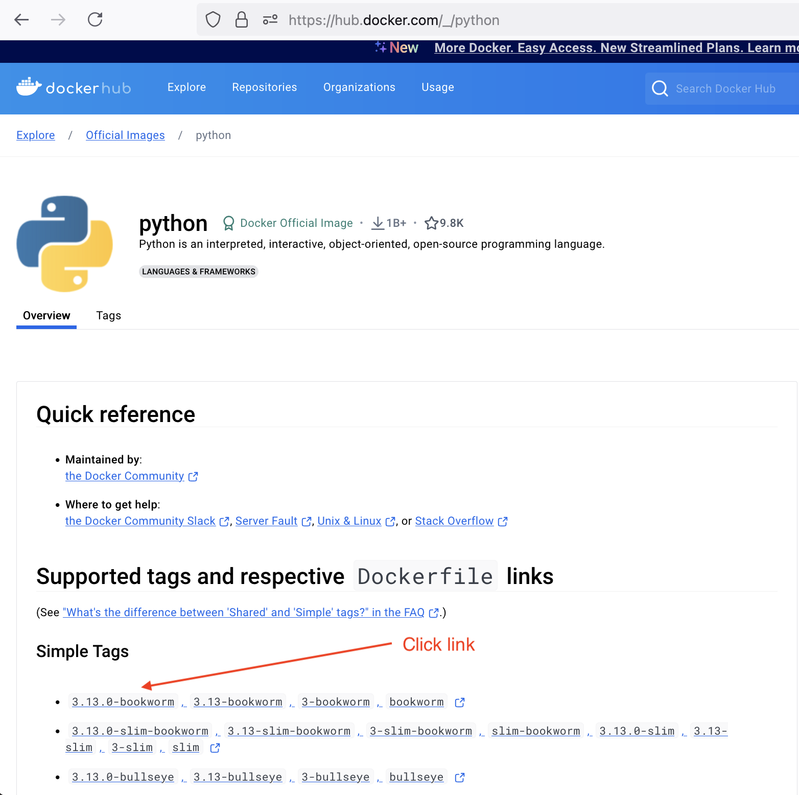Click the Search Docker Hub input field
The image size is (799, 795).
click(x=722, y=88)
